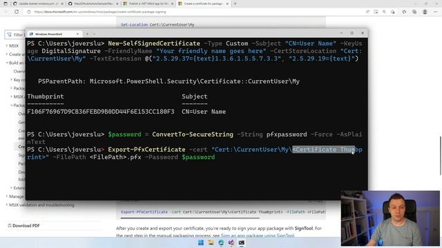The width and height of the screenshot is (442, 248).
Task: Open File Explorer from the taskbar
Action: coord(211,242)
